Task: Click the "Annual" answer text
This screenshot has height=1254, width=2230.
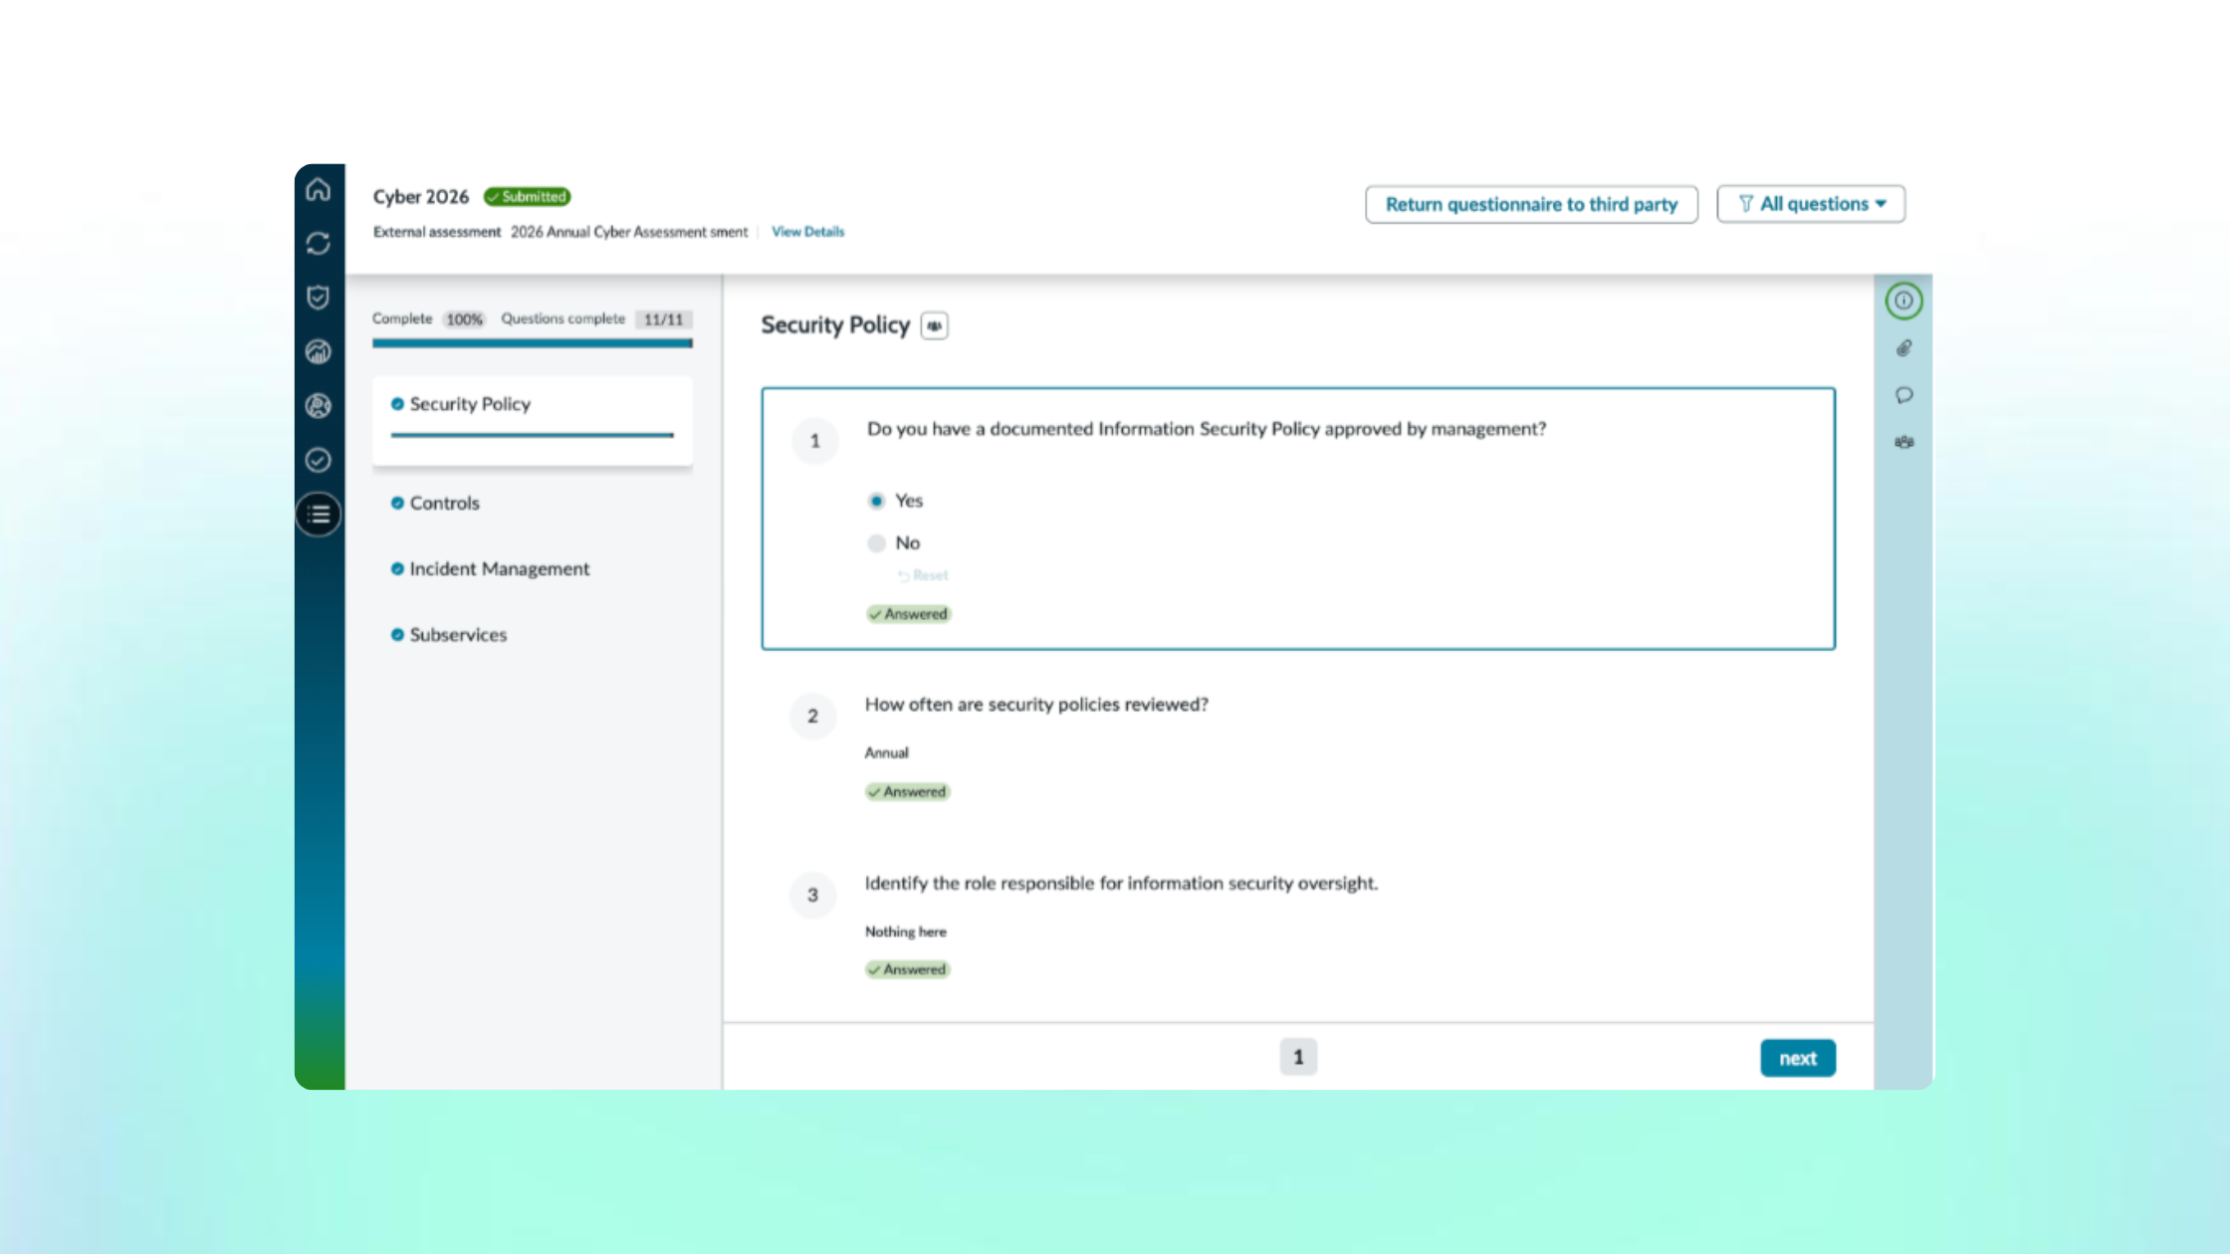Action: click(x=886, y=753)
